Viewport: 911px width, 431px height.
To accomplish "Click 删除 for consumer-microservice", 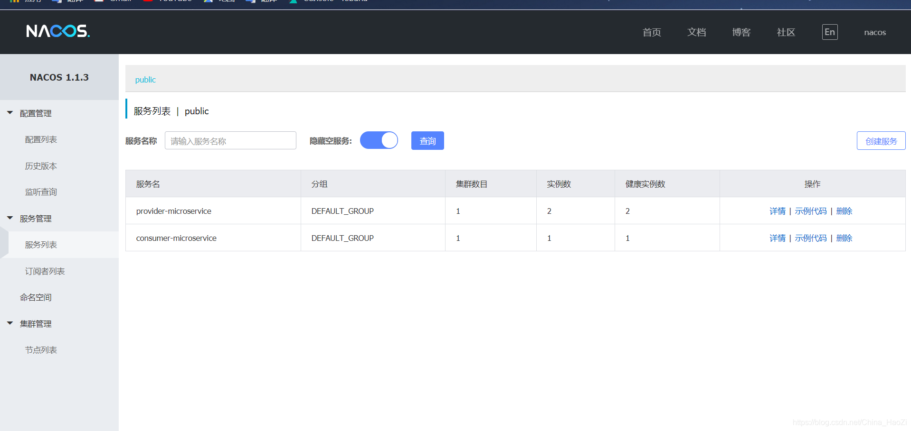I will point(844,238).
